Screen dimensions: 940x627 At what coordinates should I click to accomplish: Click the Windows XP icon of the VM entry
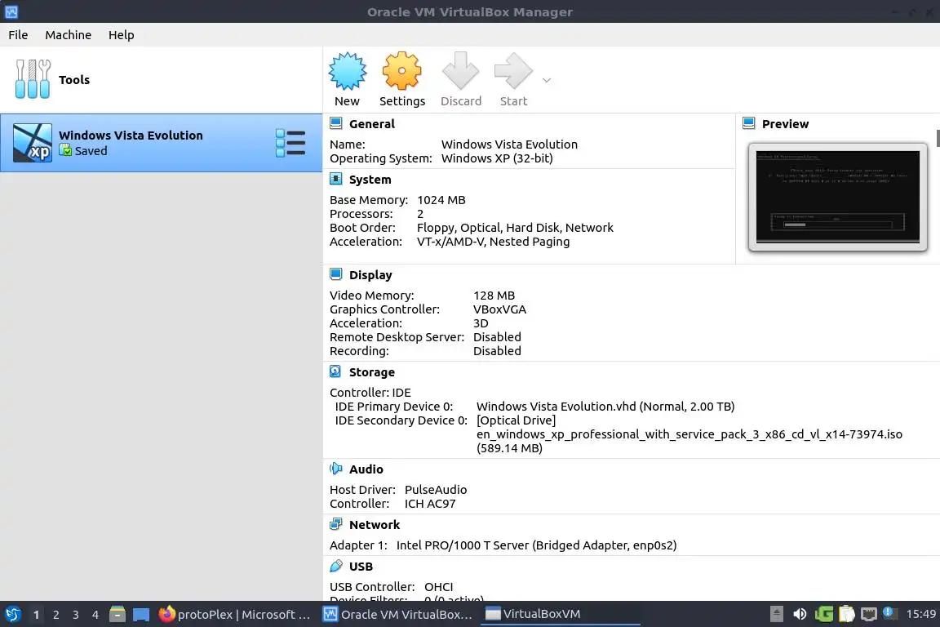point(33,143)
